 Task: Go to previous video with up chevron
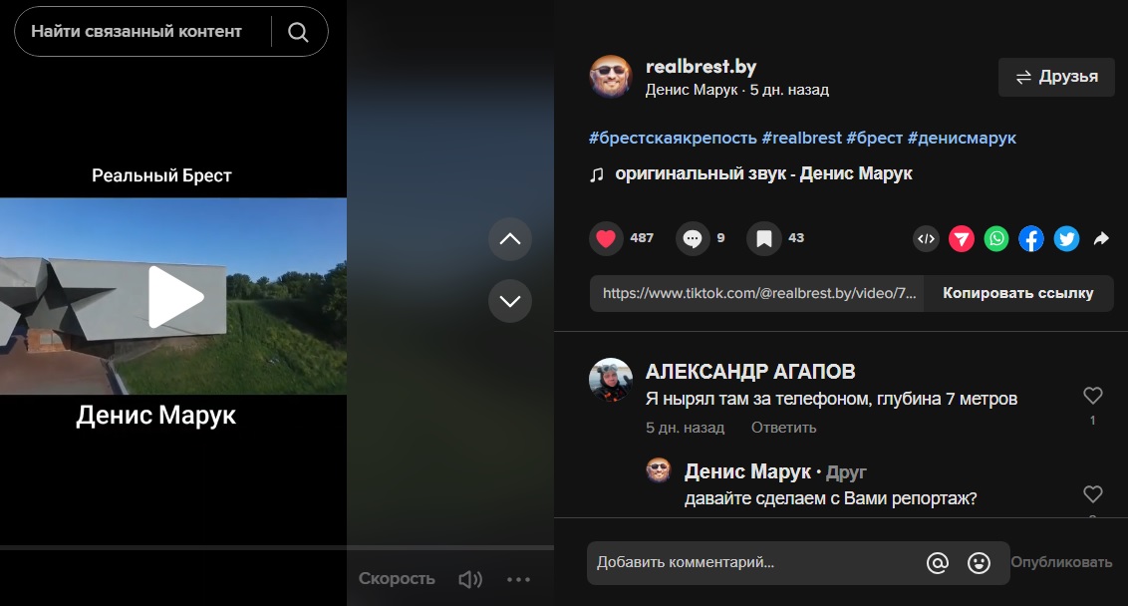click(509, 239)
